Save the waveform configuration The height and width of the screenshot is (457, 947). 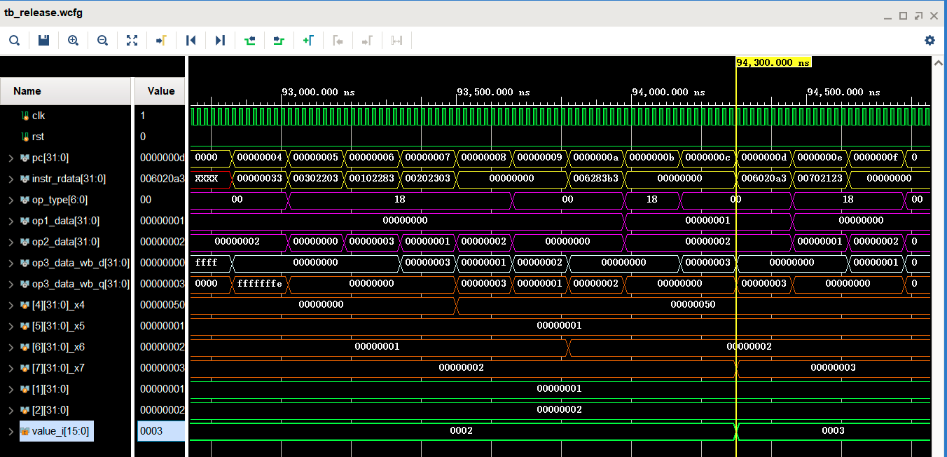(43, 41)
